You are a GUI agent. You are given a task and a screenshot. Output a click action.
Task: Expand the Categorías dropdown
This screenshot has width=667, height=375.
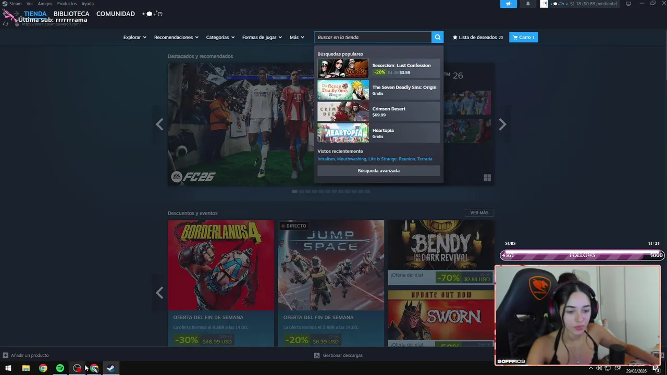coord(220,37)
